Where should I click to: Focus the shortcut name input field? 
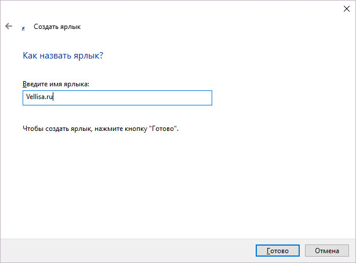[x=117, y=98]
